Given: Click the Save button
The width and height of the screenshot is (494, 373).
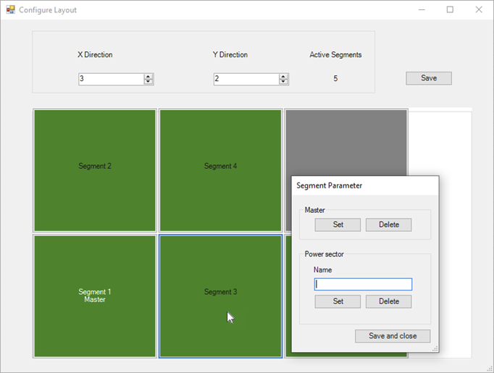Looking at the screenshot, I should (429, 78).
